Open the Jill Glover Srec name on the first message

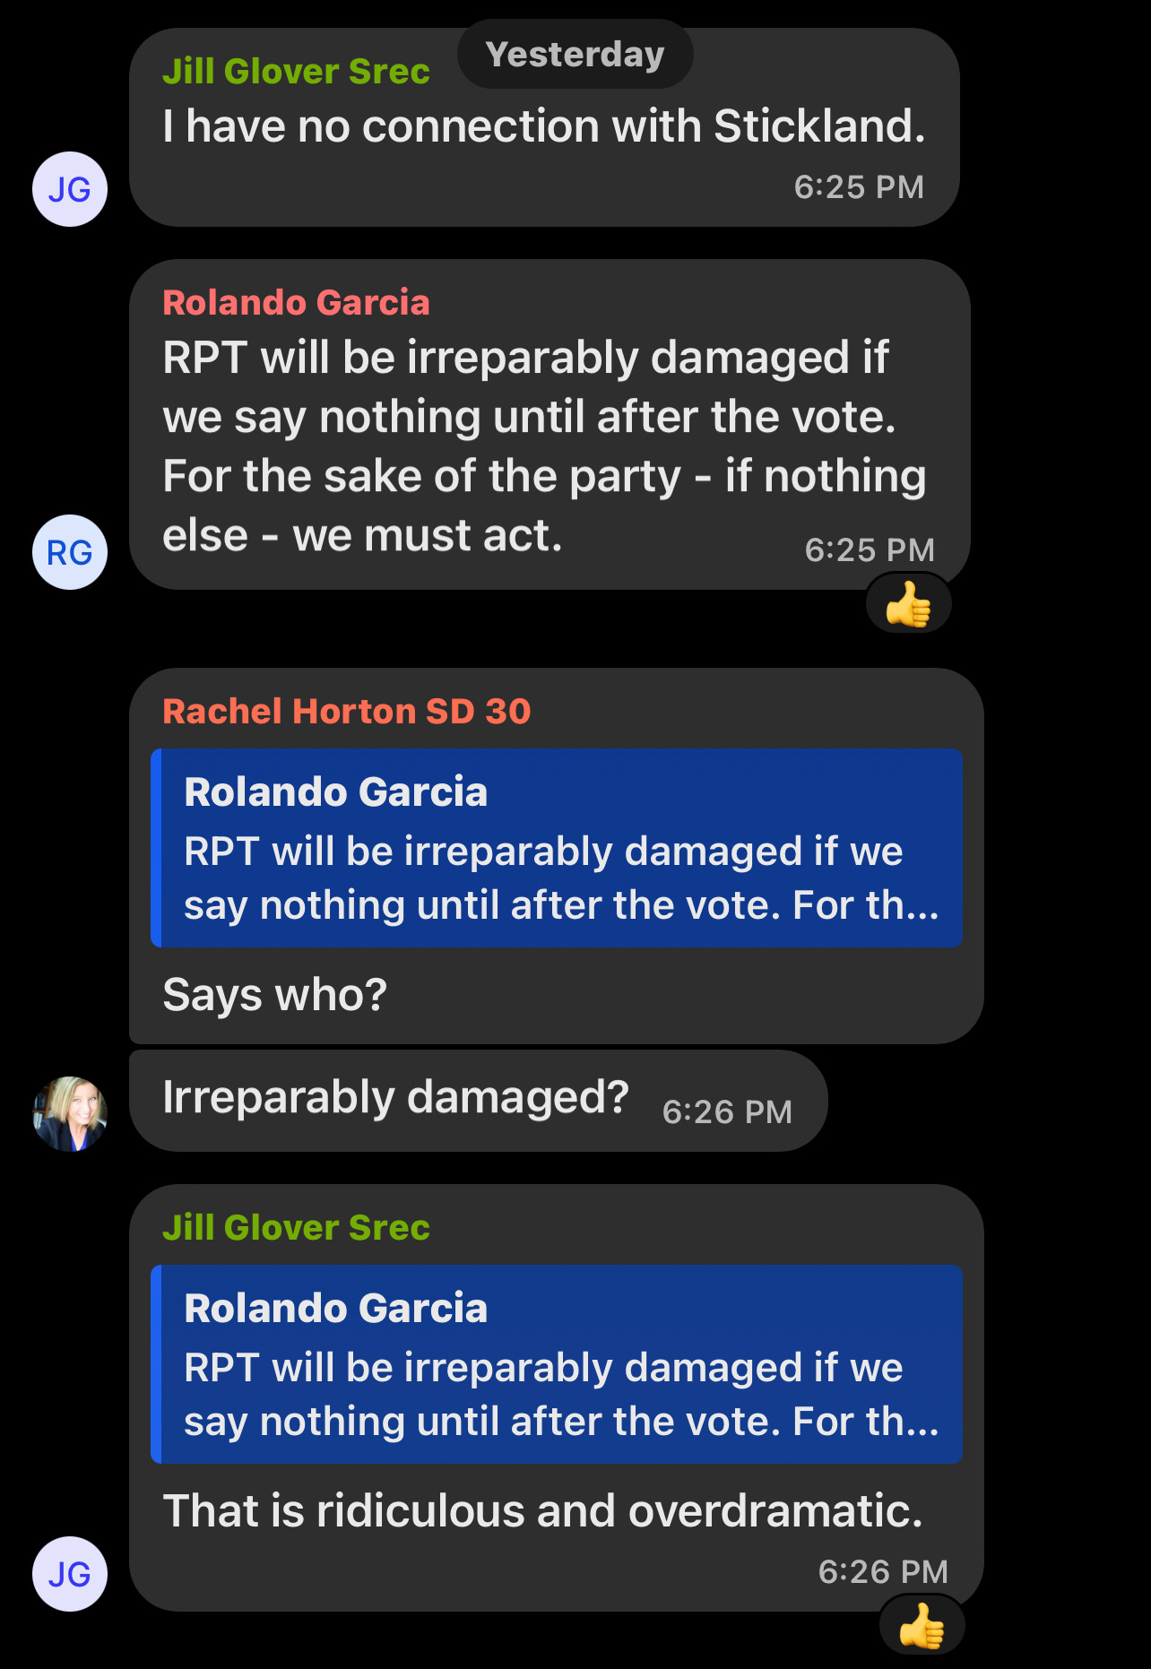coord(296,72)
